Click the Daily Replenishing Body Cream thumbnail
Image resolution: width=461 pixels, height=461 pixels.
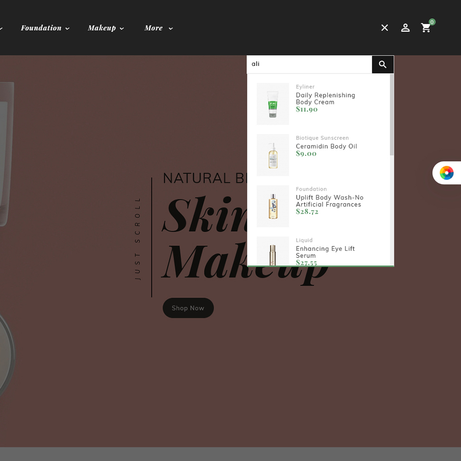coord(273,104)
